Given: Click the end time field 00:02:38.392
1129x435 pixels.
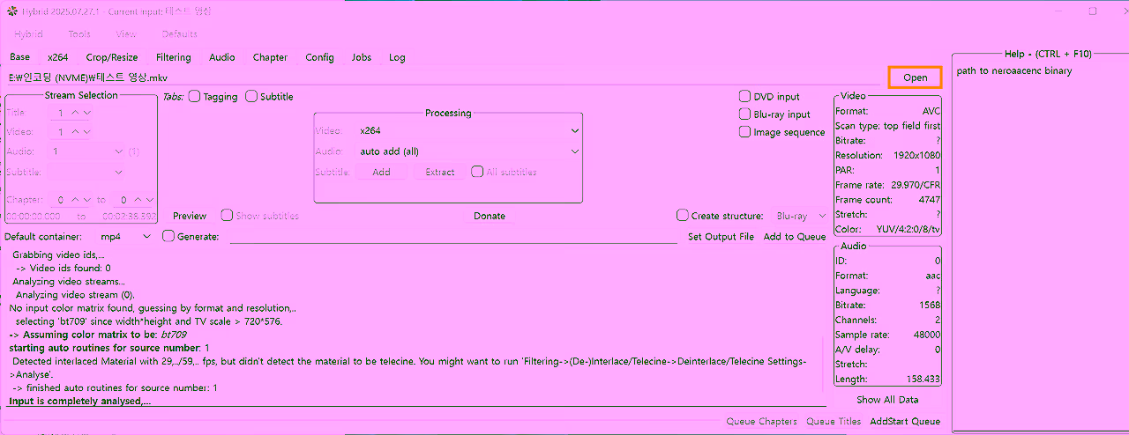Looking at the screenshot, I should click(x=129, y=217).
